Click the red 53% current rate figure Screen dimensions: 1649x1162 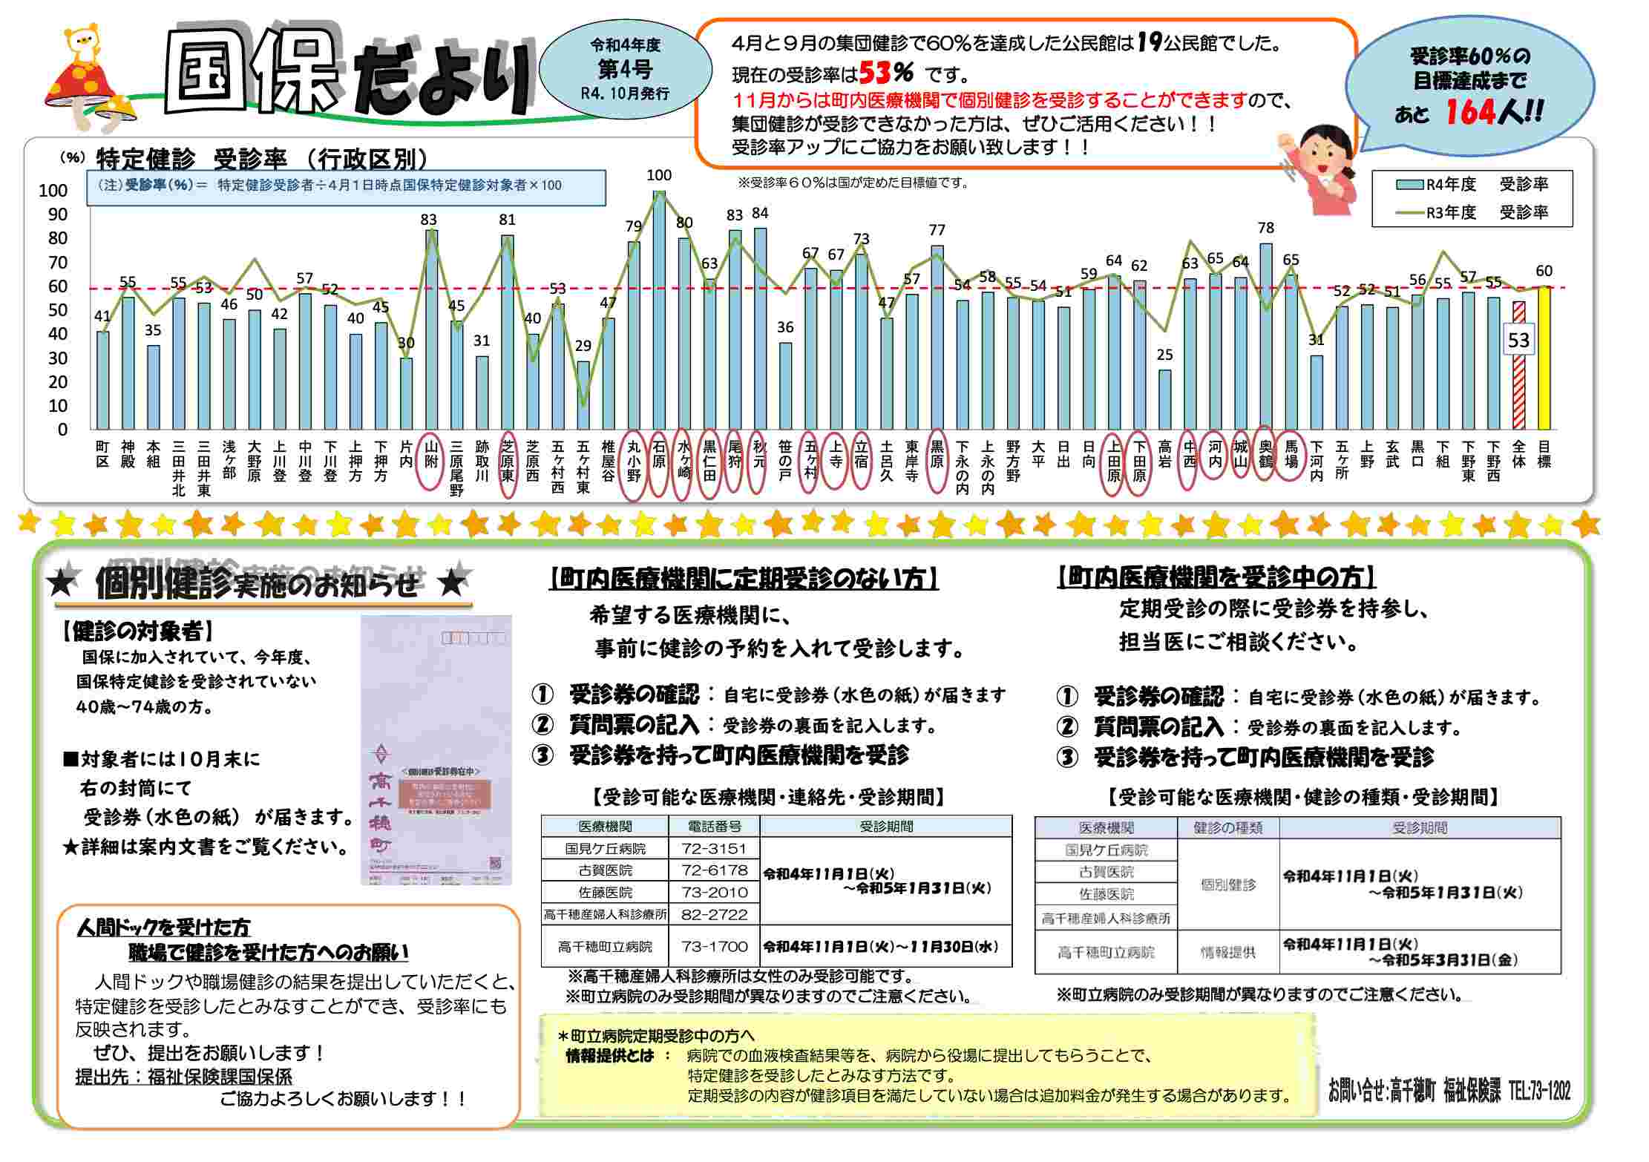tap(886, 73)
